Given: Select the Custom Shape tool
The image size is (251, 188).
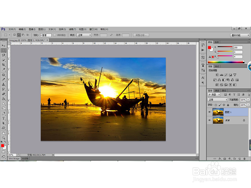Looking at the screenshot, I should tap(3, 128).
